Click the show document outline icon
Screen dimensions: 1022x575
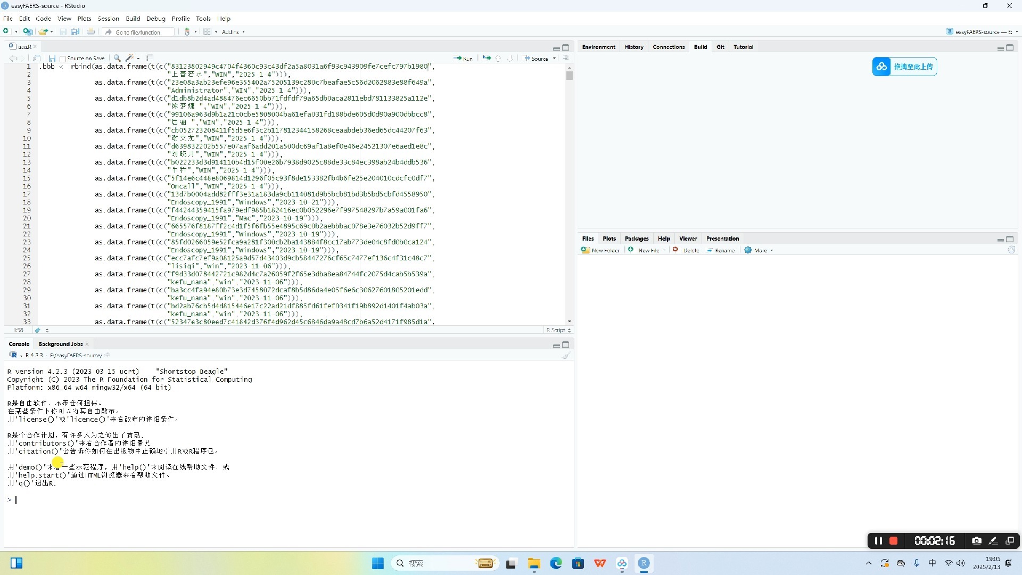tap(566, 57)
